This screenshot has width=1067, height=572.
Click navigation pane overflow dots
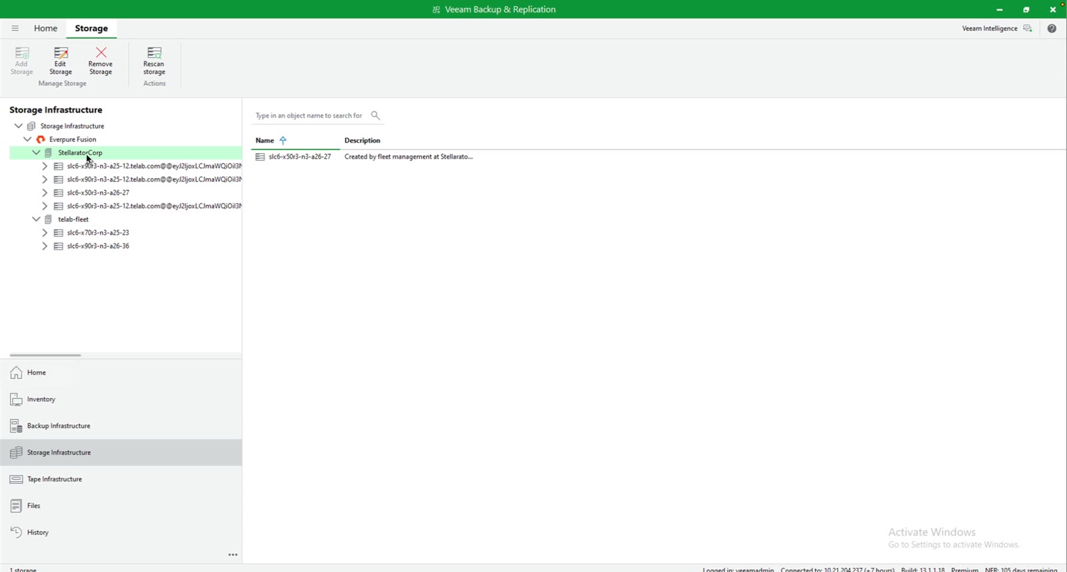click(x=233, y=555)
